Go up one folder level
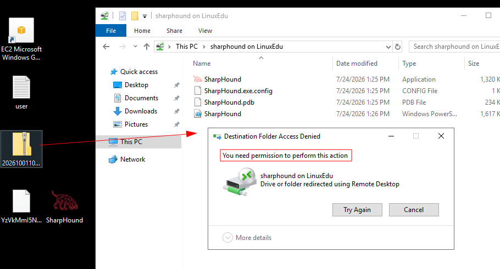This screenshot has width=500, height=269. [x=146, y=47]
